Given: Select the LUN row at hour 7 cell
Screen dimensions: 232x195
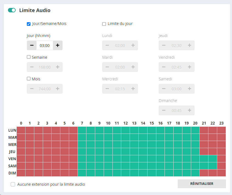Looking at the screenshot, I should pyautogui.click(x=82, y=130).
